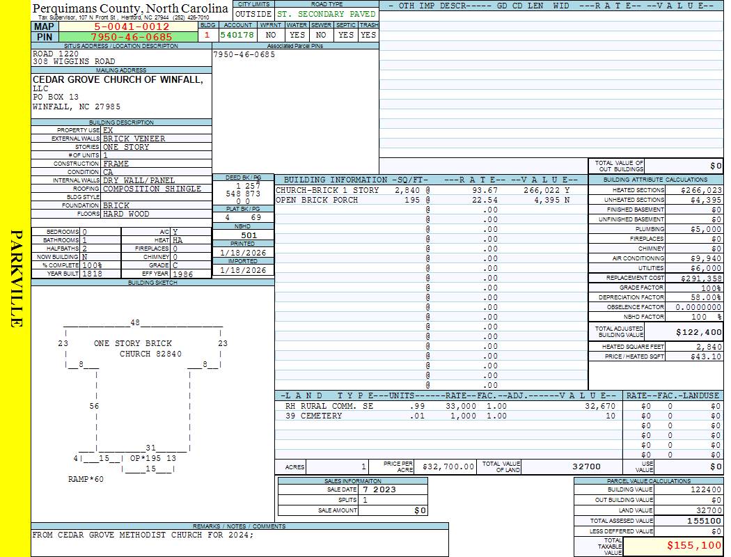Image resolution: width=731 pixels, height=557 pixels.
Task: Click total value of land 32700
Action: [586, 466]
